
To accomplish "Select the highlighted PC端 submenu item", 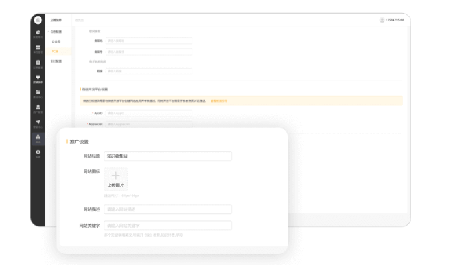I will coord(56,50).
